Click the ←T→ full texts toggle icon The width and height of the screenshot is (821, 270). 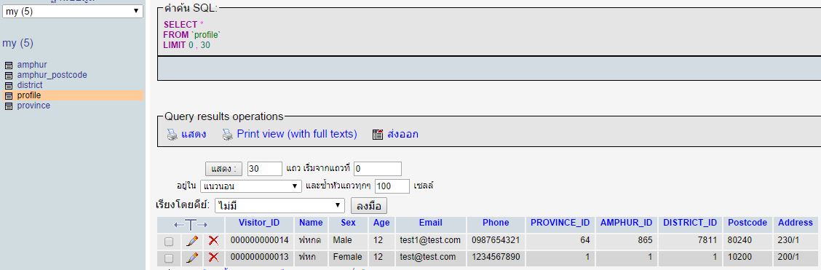(191, 224)
